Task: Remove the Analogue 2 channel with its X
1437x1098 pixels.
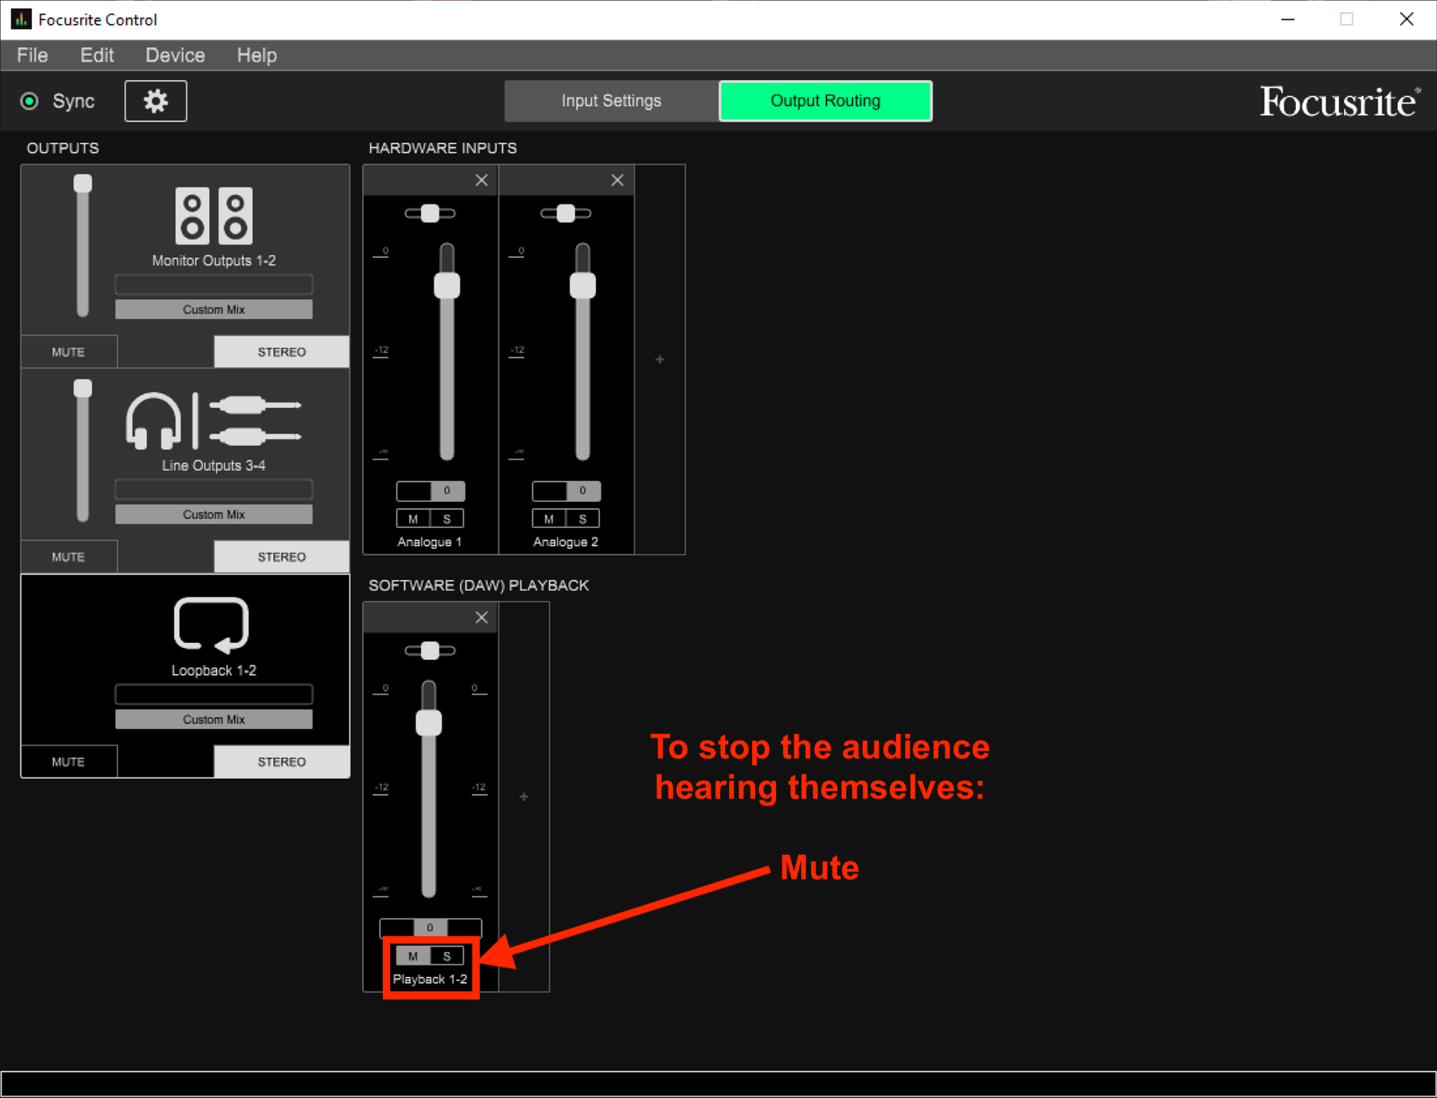Action: [x=617, y=180]
